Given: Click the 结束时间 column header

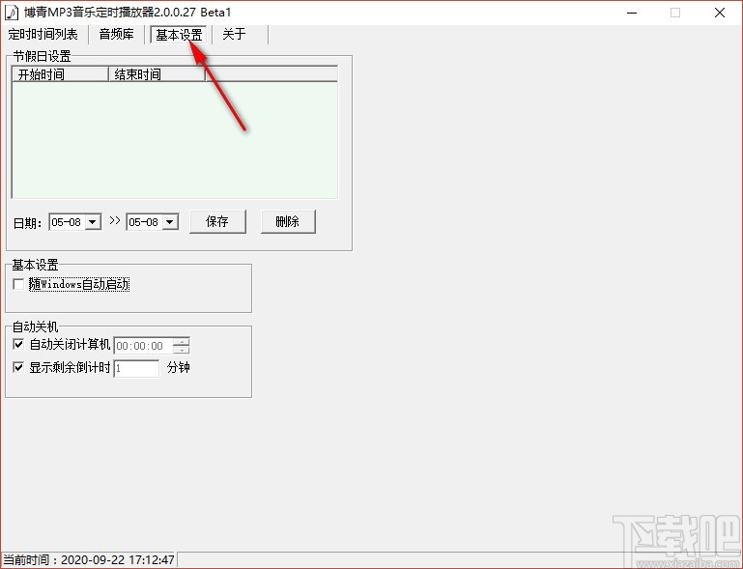Looking at the screenshot, I should [x=157, y=74].
